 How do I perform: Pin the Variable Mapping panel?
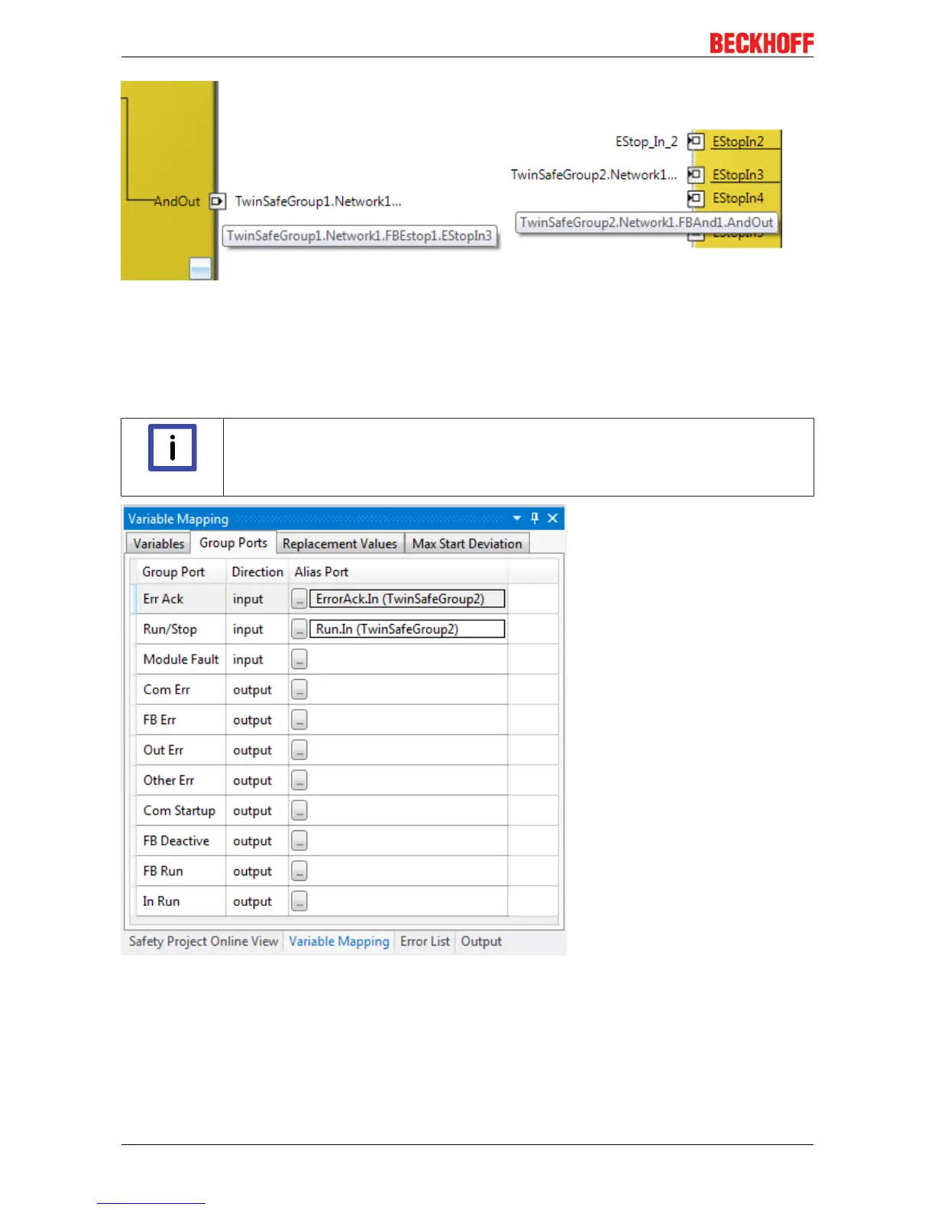tap(535, 518)
